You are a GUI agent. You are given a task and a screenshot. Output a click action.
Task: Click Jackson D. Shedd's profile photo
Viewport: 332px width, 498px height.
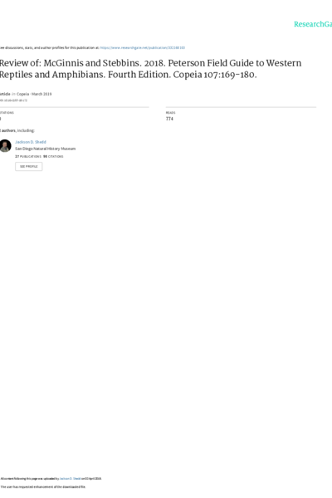coord(5,146)
